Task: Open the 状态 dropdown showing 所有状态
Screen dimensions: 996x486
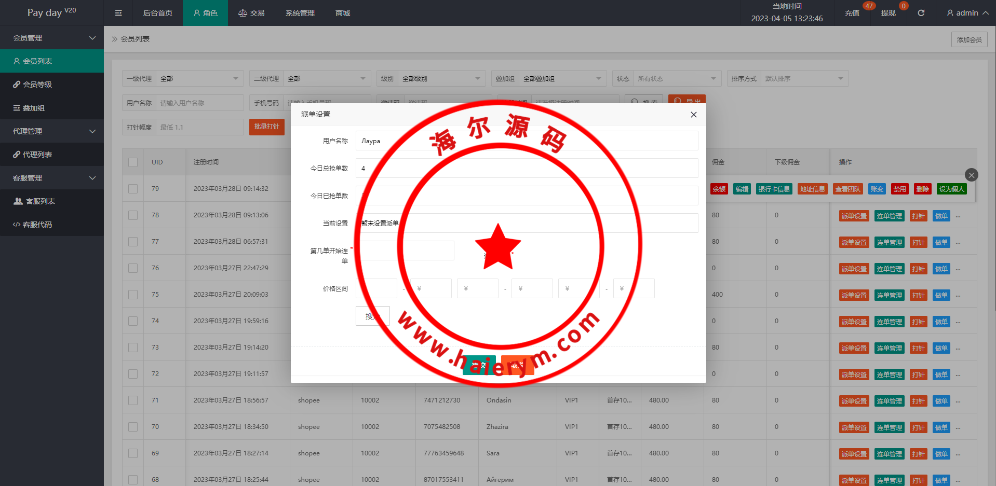Action: (677, 78)
